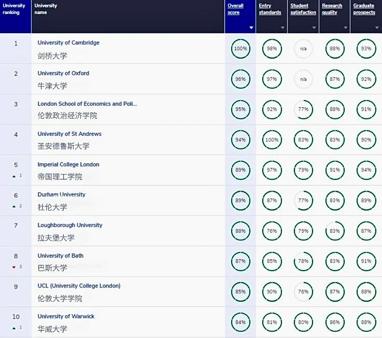Image resolution: width=382 pixels, height=338 pixels.
Task: Open University of Warwick link
Action: coord(66,316)
